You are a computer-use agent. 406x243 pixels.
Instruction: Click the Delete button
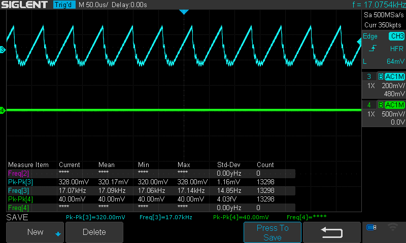click(x=94, y=232)
